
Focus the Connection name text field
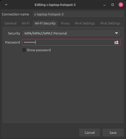pyautogui.click(x=78, y=14)
